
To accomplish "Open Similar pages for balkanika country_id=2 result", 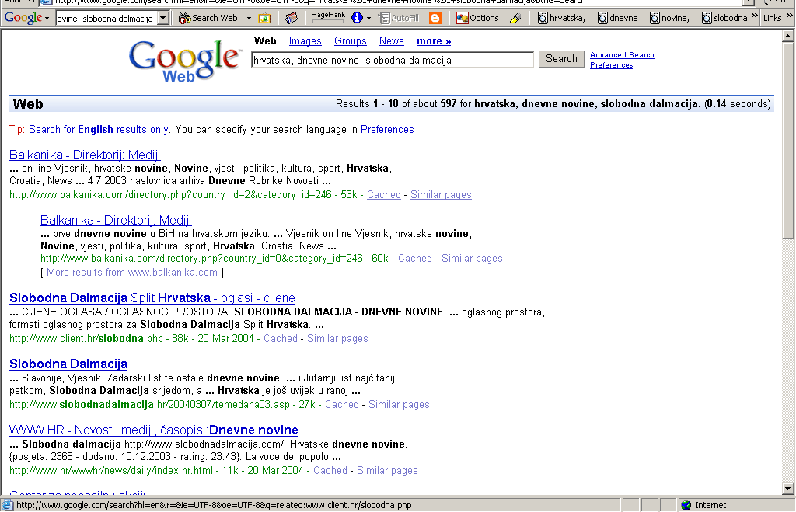I will coord(441,195).
